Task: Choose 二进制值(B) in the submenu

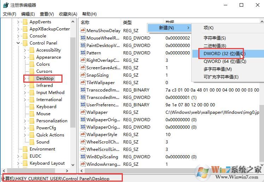Action: pyautogui.click(x=228, y=46)
